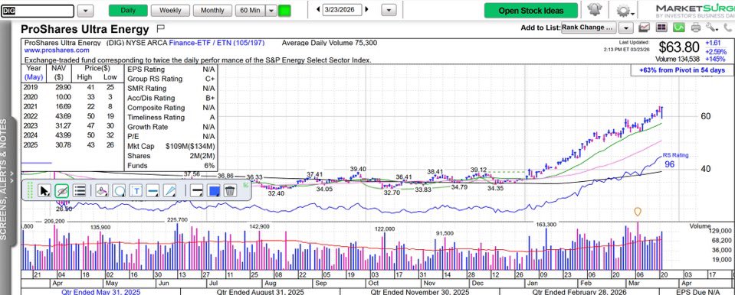Go to the next date with right arrow
The image size is (735, 295).
point(366,9)
